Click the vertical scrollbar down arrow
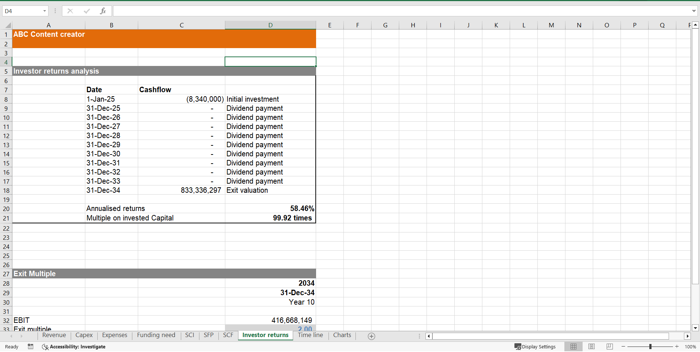Screen dimensions: 700x352 pos(695,328)
